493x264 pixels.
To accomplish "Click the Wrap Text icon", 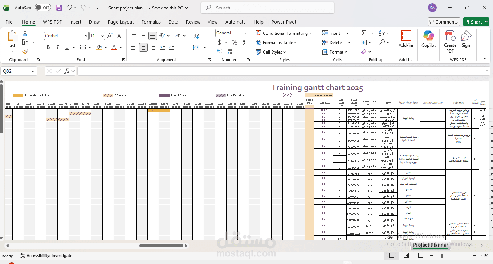I will coord(197,36).
